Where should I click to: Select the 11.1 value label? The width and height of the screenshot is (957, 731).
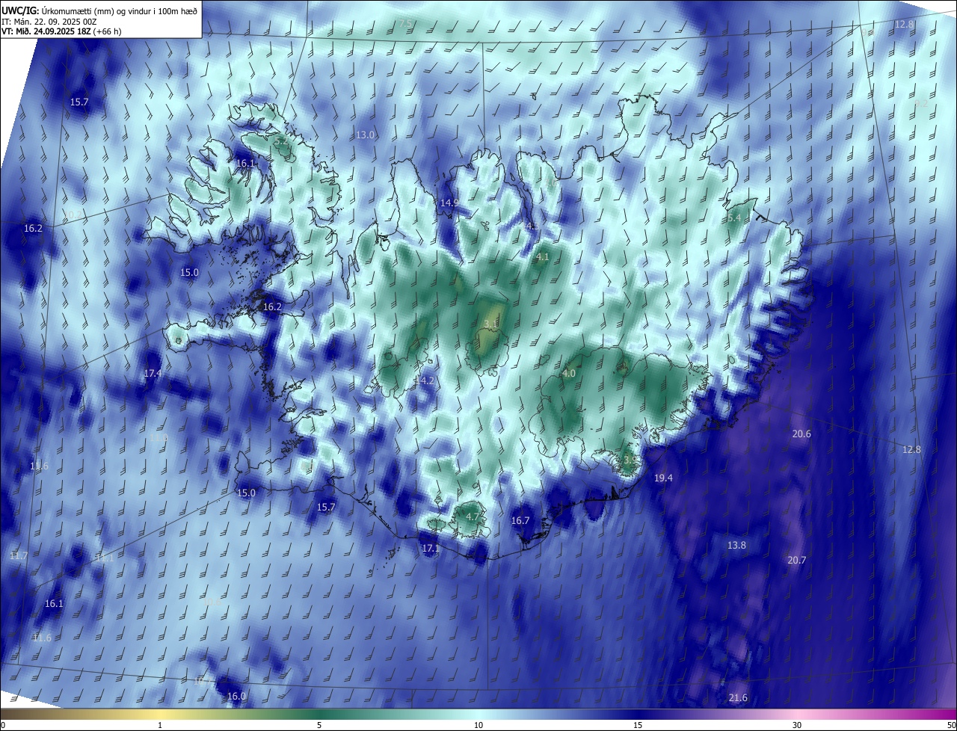click(x=105, y=558)
